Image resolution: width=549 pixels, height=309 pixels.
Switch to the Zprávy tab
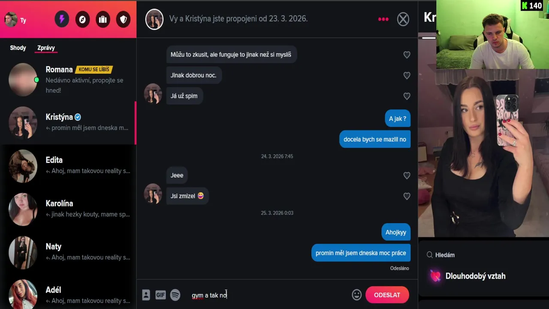(x=46, y=48)
